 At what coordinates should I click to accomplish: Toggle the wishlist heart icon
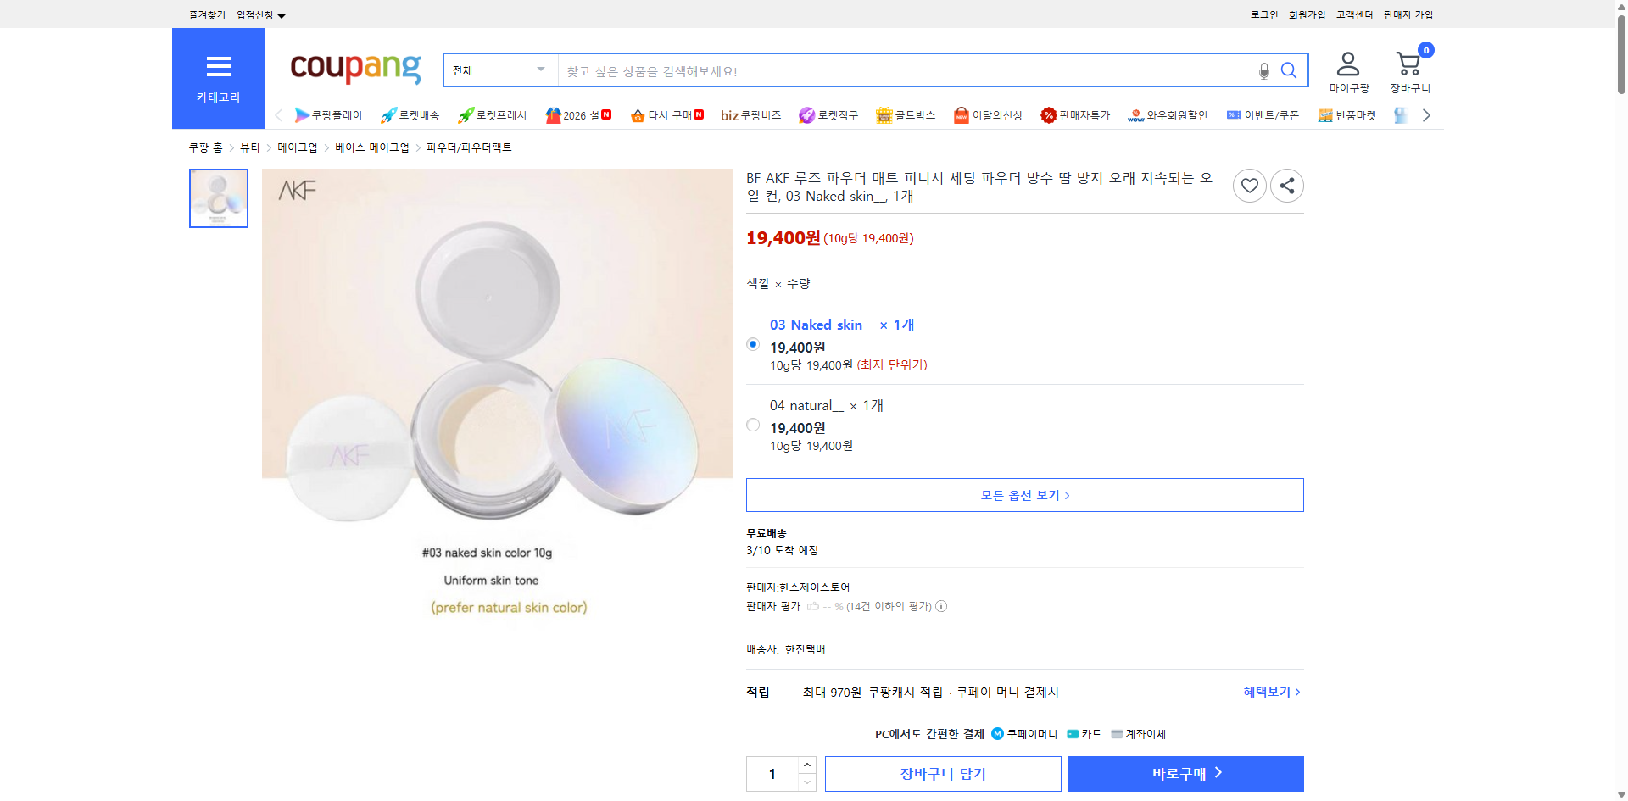(x=1249, y=185)
